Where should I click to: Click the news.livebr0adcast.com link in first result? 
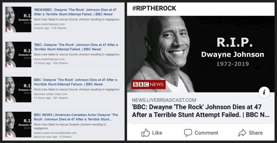49,24
